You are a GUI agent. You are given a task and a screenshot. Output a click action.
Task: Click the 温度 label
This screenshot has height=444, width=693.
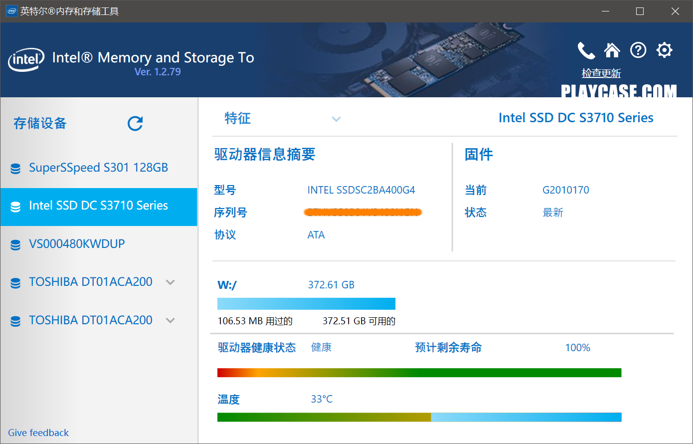click(x=229, y=399)
